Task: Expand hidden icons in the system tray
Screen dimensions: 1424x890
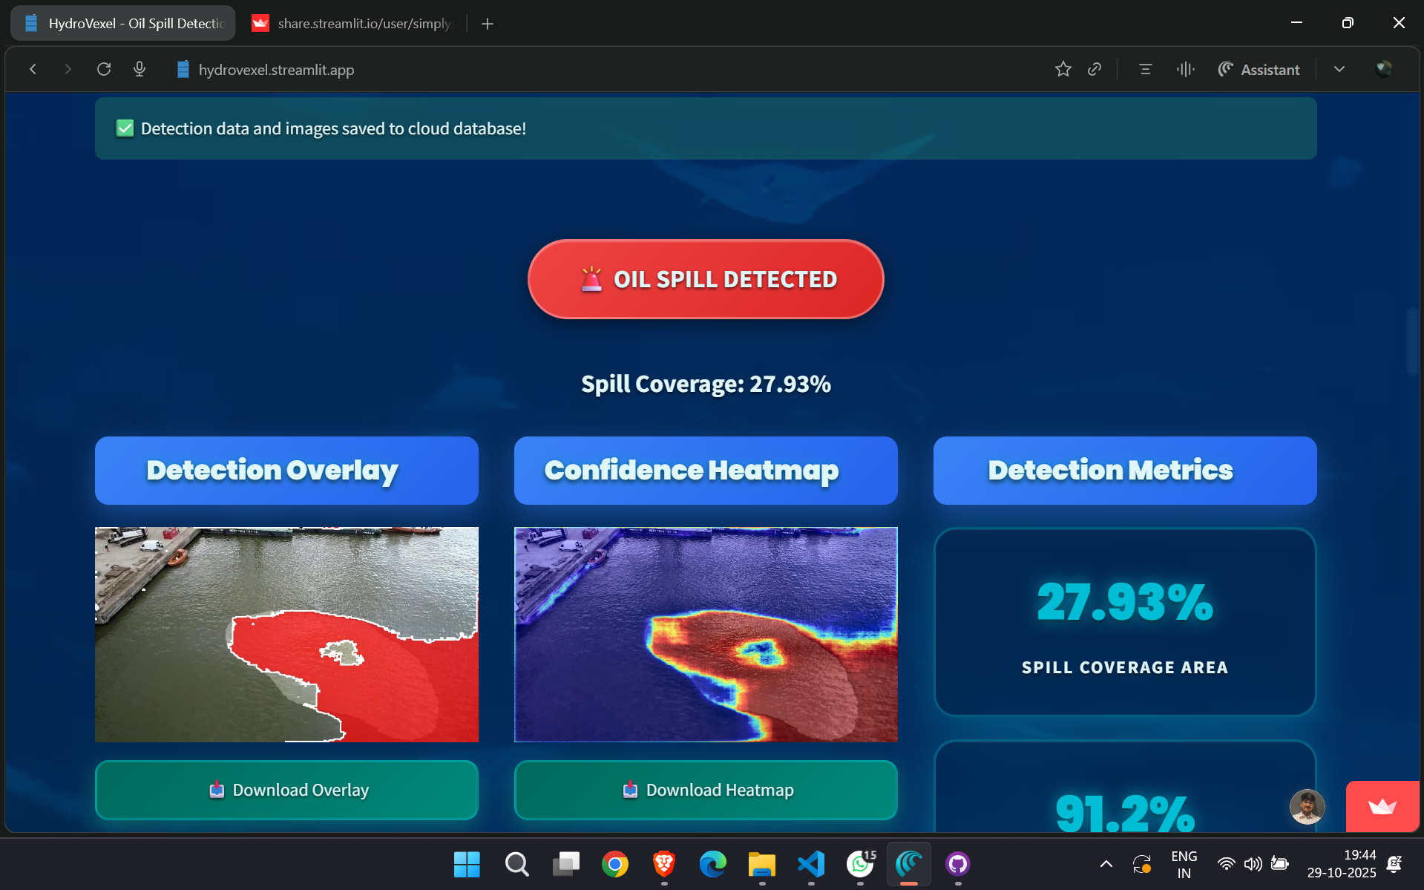Action: (1105, 864)
